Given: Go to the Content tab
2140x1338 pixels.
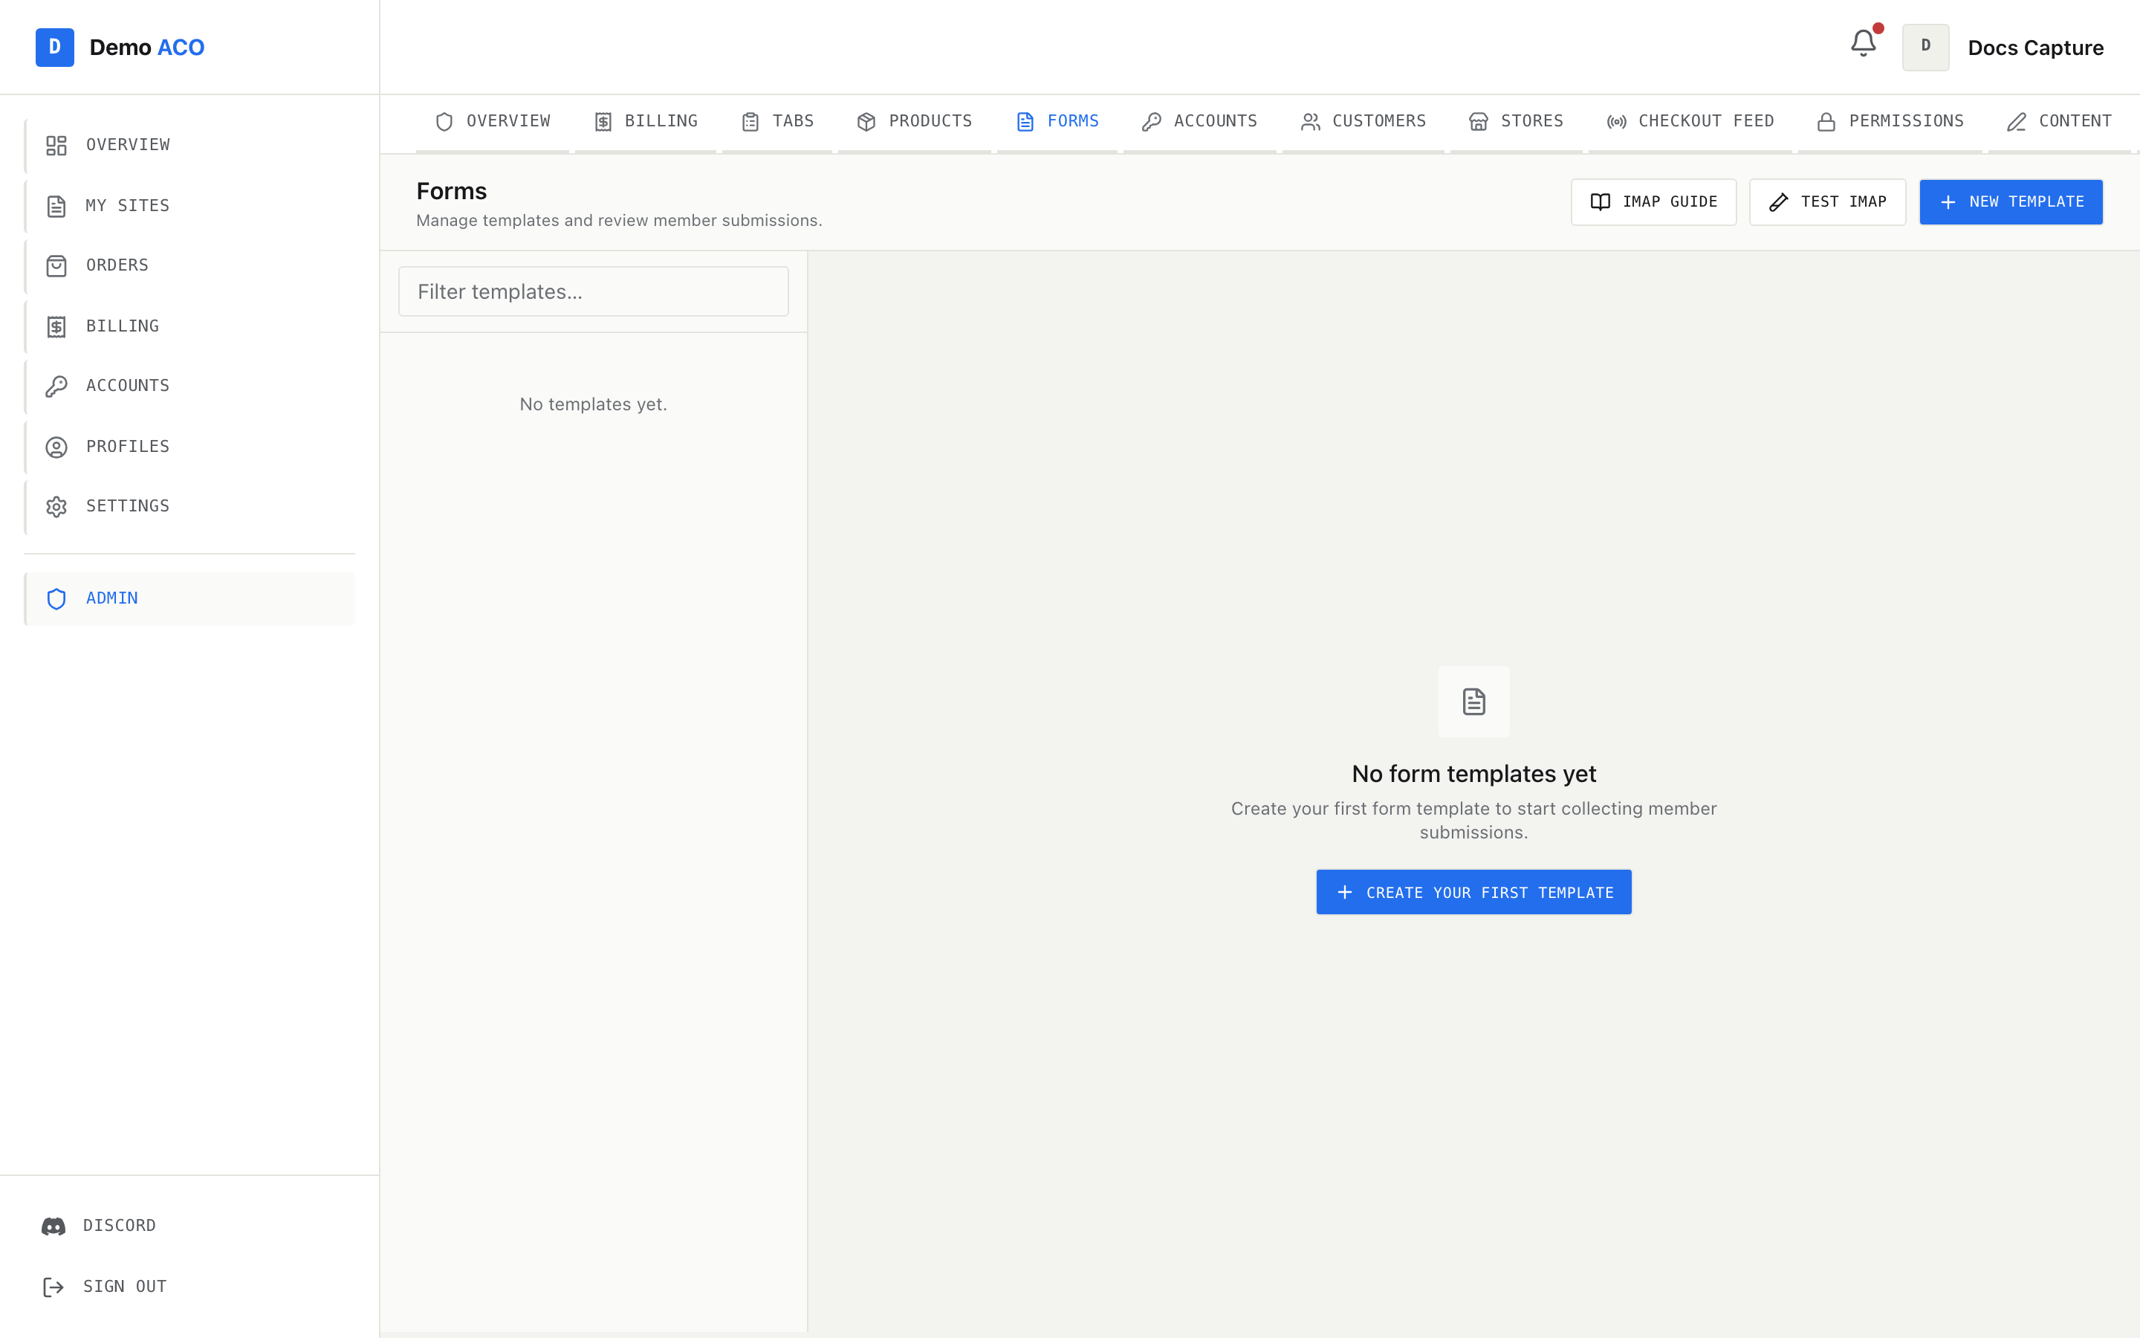Looking at the screenshot, I should pos(2059,121).
